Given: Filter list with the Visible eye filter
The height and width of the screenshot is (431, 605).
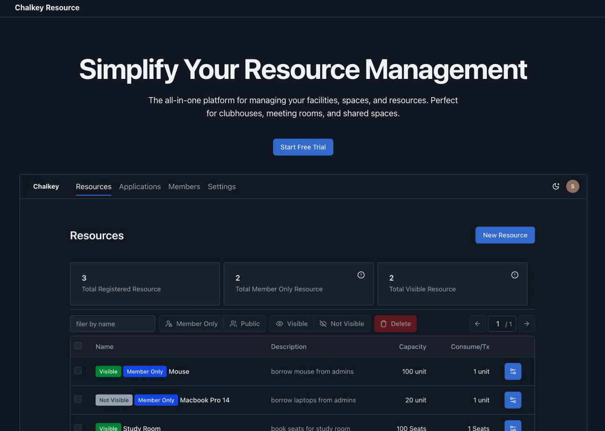Looking at the screenshot, I should point(291,323).
